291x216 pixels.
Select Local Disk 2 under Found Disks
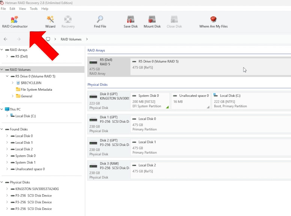[x=24, y=149]
